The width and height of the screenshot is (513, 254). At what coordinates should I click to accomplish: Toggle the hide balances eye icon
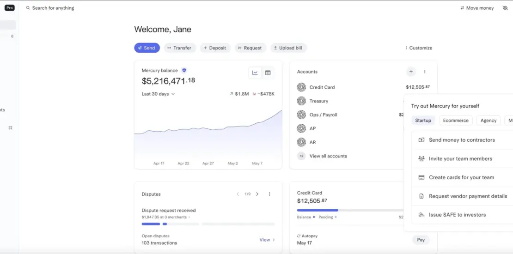pyautogui.click(x=505, y=8)
